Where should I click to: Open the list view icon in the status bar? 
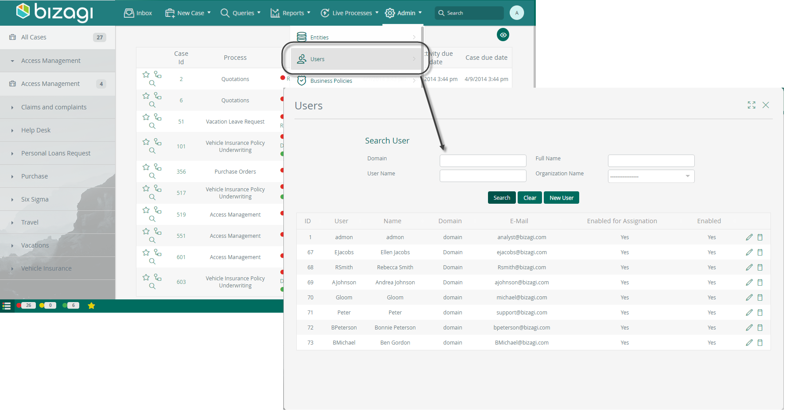coord(7,306)
